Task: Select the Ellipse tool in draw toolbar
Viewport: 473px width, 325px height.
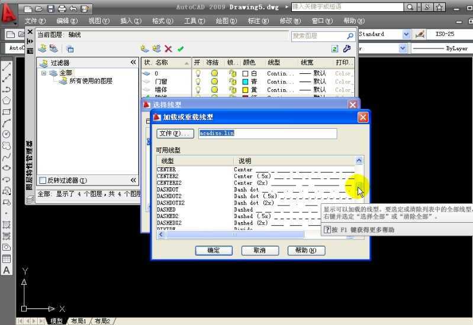Action: [7, 168]
